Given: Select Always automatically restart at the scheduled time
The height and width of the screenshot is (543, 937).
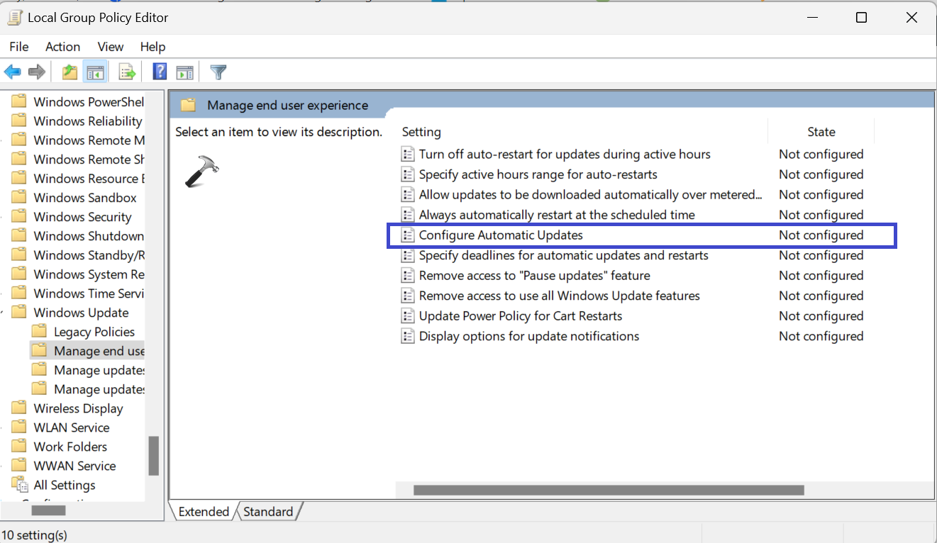Looking at the screenshot, I should (x=557, y=215).
